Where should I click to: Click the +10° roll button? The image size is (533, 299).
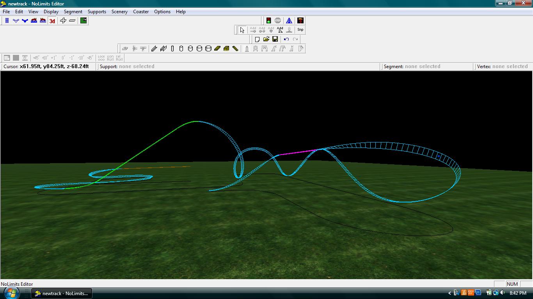click(45, 58)
